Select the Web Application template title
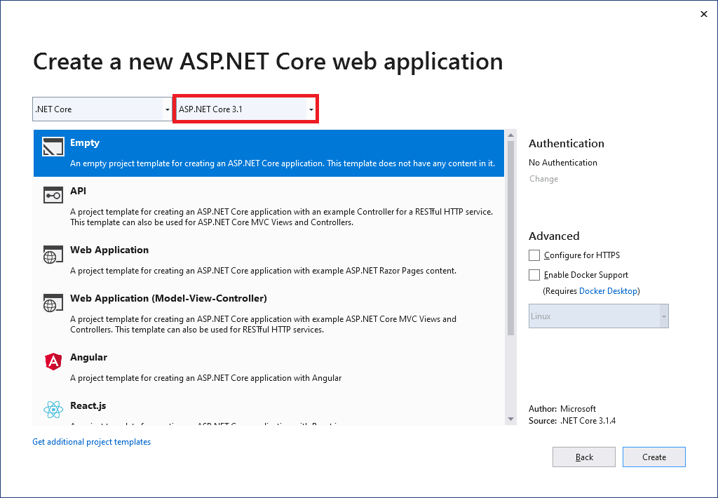The height and width of the screenshot is (498, 718). coord(109,250)
